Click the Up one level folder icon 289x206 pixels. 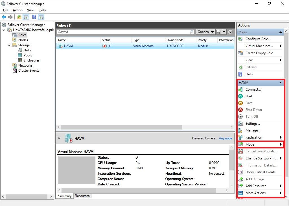pos(19,17)
